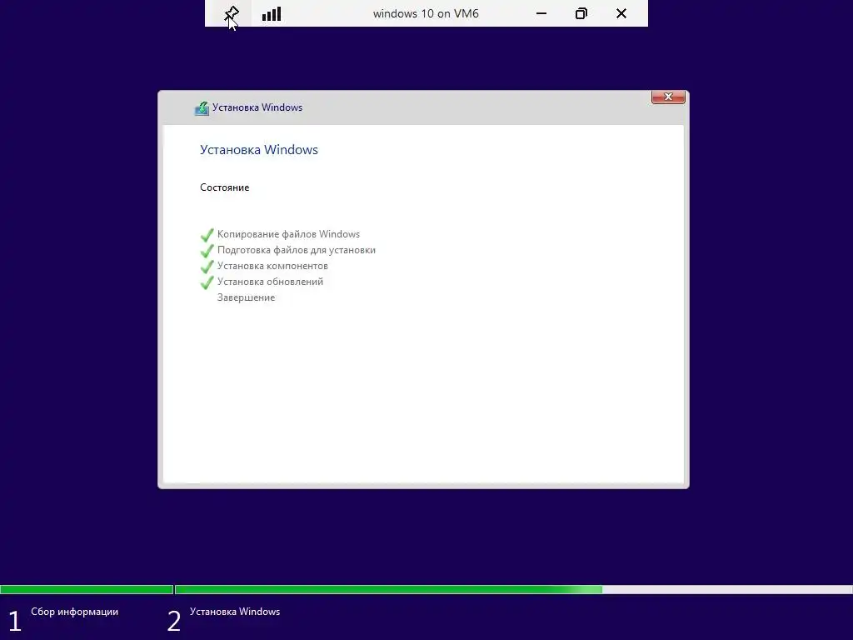The height and width of the screenshot is (640, 853).
Task: Click the Windows Setup icon in title bar
Action: tap(202, 108)
